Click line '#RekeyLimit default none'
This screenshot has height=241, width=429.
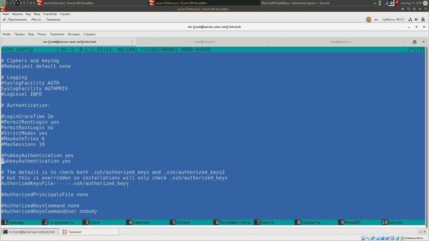point(36,66)
